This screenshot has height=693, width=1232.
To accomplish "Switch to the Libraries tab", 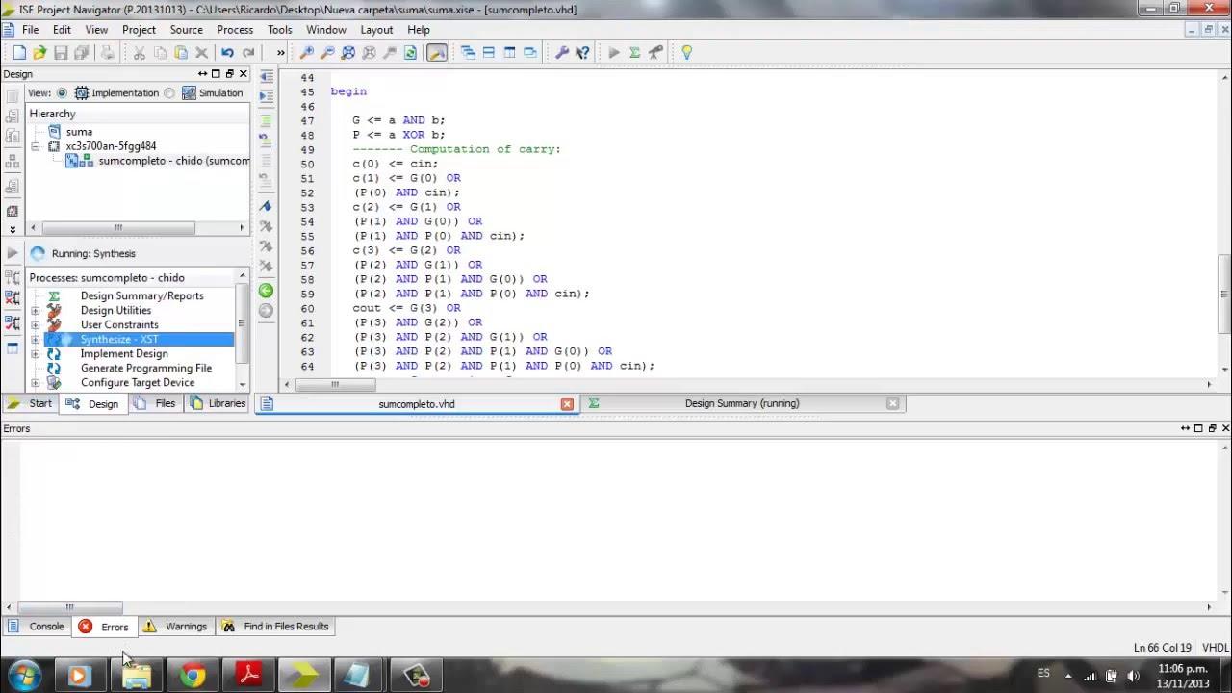I will (225, 403).
